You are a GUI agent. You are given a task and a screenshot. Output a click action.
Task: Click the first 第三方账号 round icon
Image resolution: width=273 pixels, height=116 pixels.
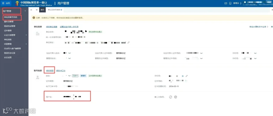point(170,97)
